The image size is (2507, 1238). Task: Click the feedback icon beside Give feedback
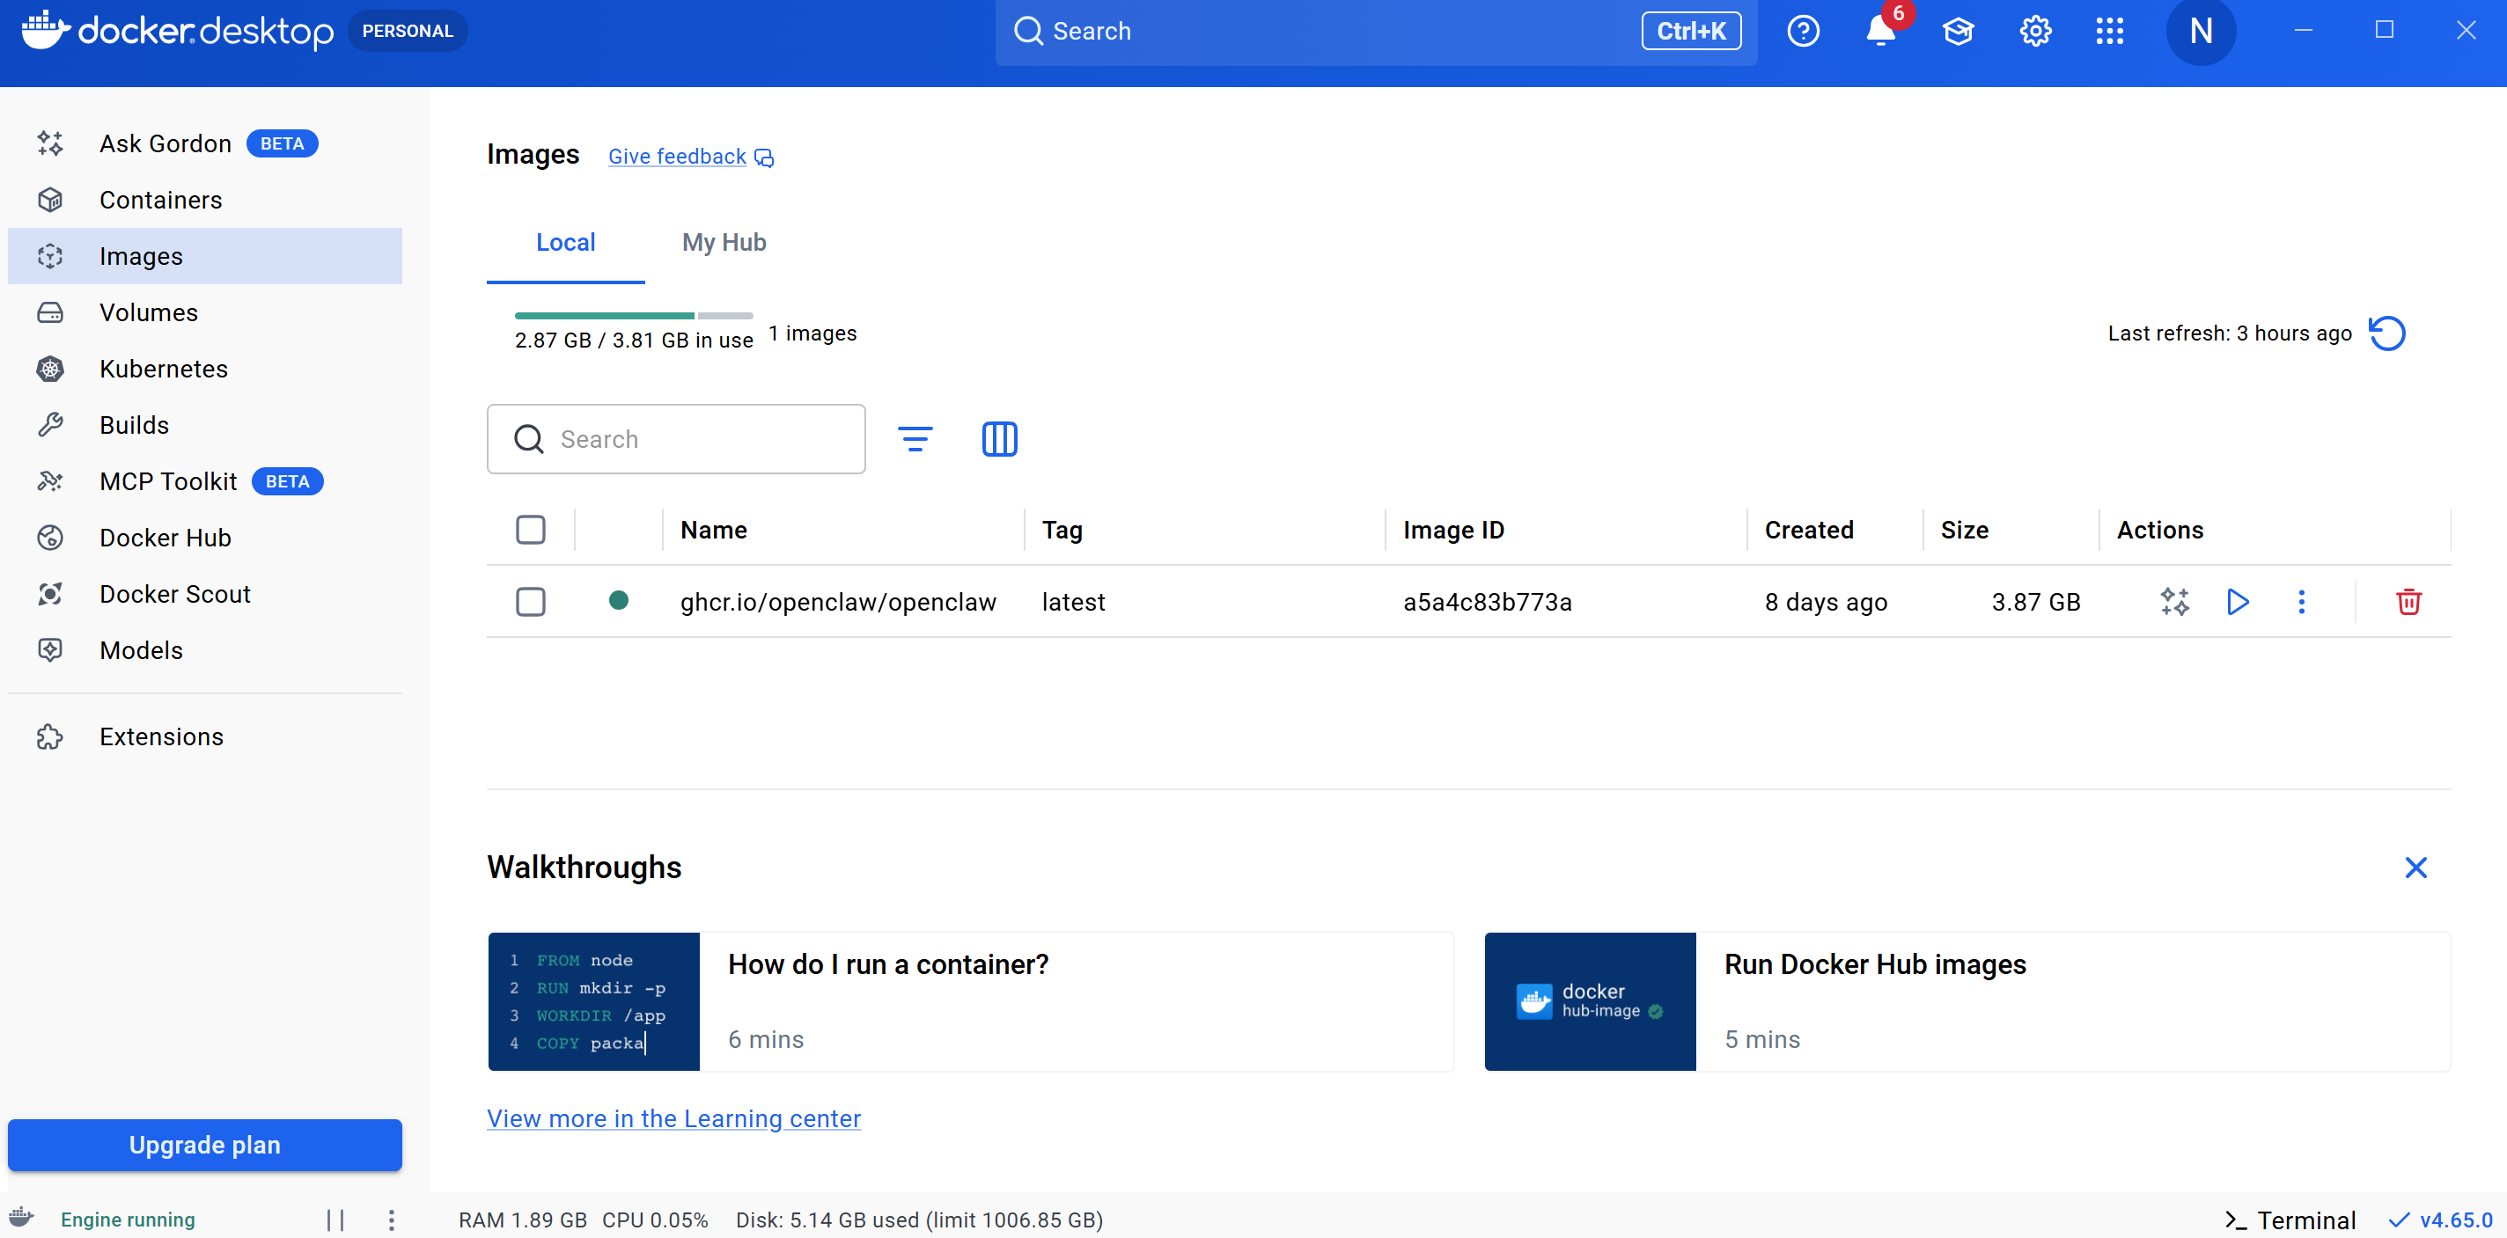tap(765, 157)
